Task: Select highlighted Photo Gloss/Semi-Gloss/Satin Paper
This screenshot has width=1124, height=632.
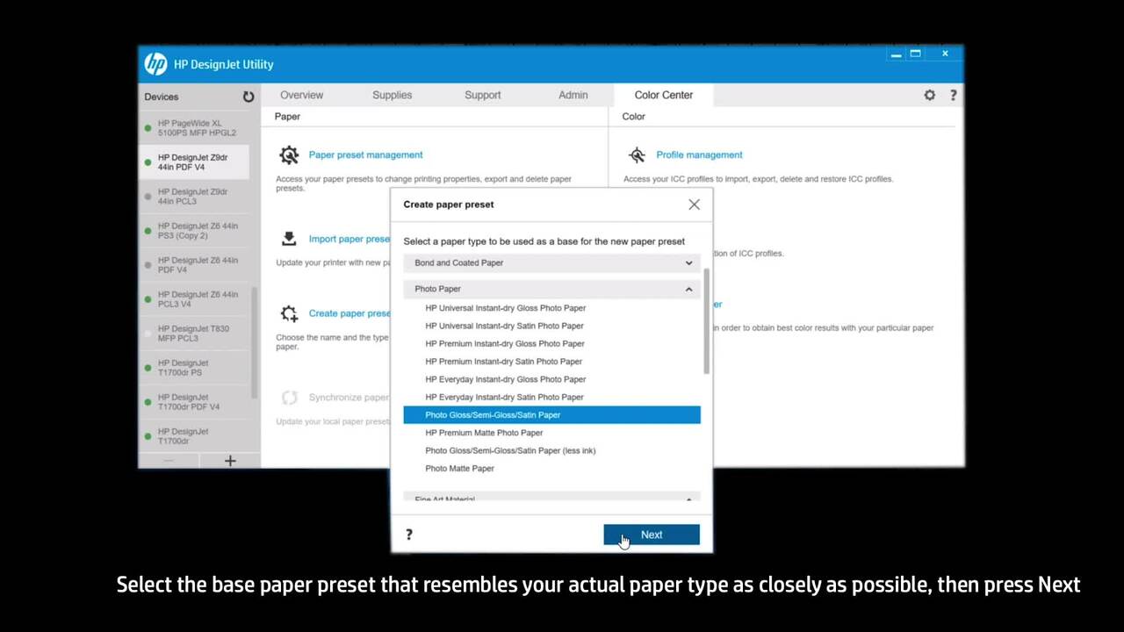Action: pos(552,415)
